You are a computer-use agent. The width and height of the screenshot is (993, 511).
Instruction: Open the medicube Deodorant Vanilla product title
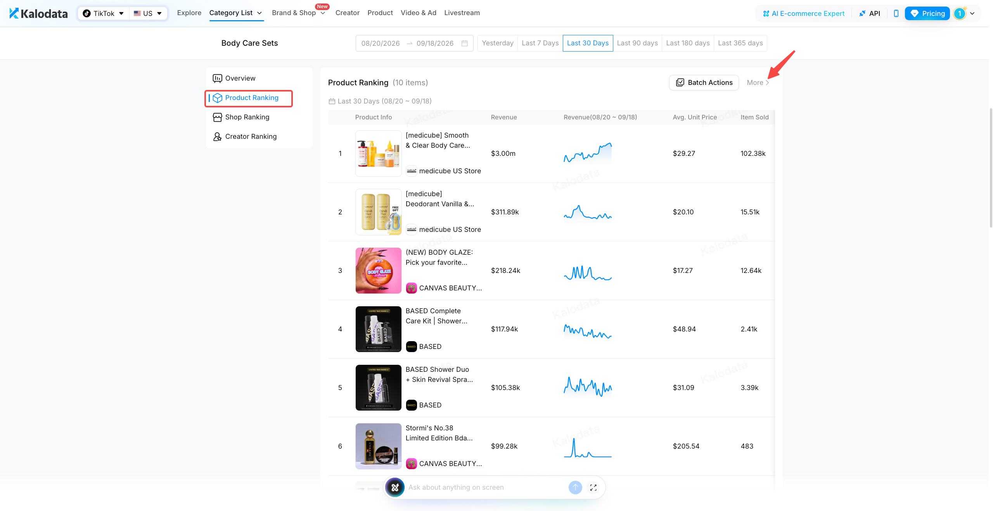440,199
